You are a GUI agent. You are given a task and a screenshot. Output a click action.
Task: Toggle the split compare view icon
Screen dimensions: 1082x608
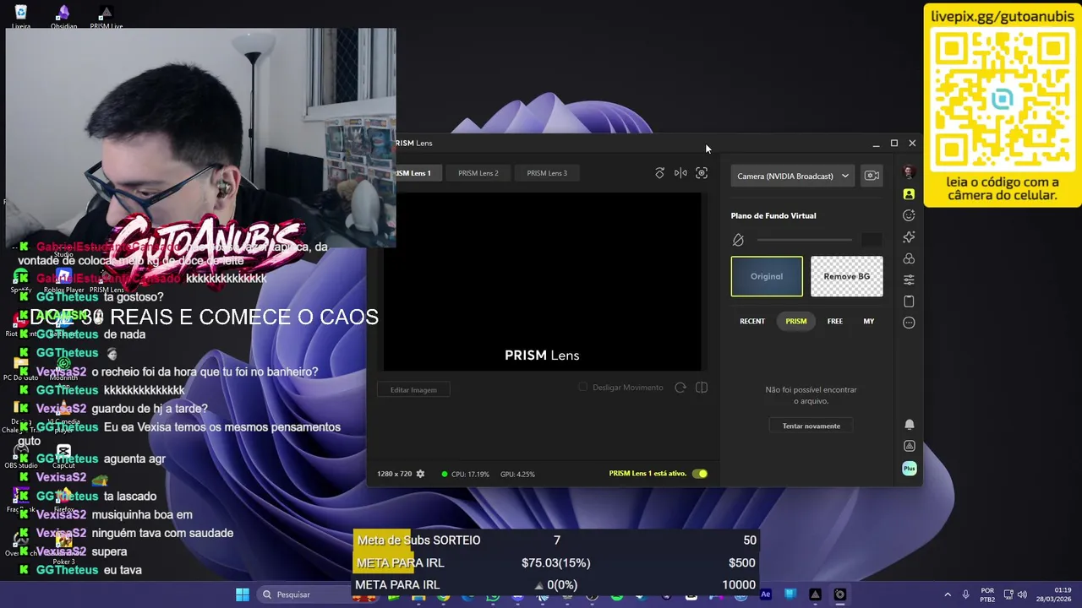click(x=702, y=388)
